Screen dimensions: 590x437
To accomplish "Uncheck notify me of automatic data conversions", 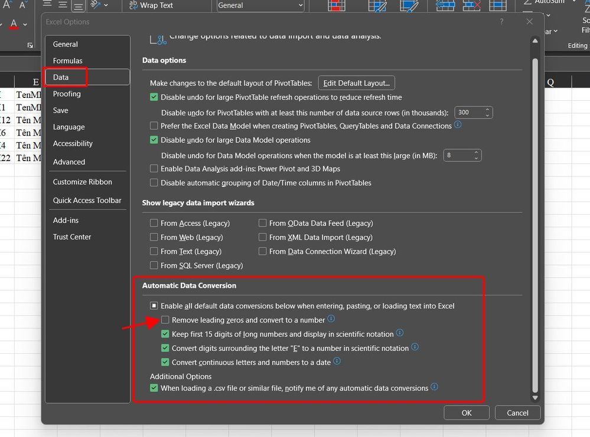I will click(x=154, y=388).
